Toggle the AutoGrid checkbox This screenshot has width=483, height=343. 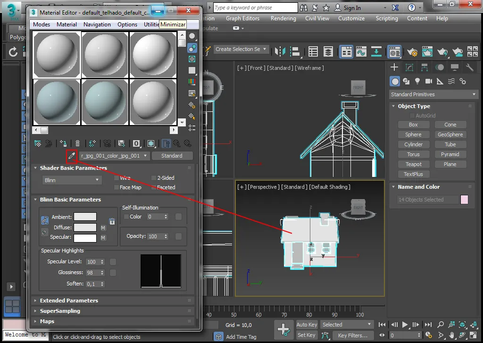pos(412,116)
